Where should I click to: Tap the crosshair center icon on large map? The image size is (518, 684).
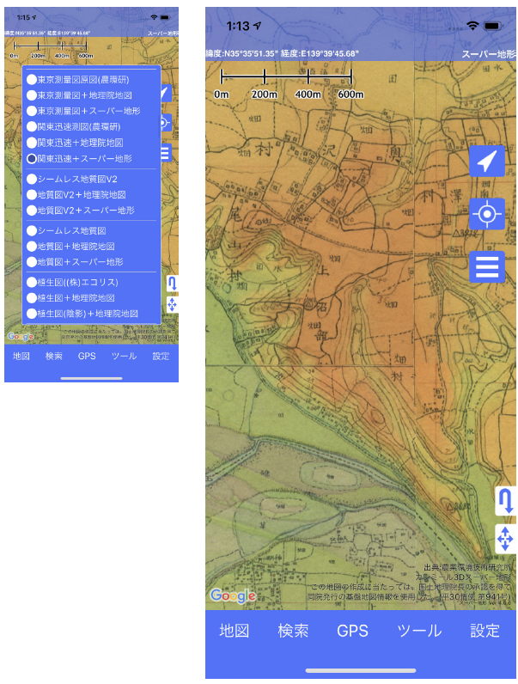[486, 213]
